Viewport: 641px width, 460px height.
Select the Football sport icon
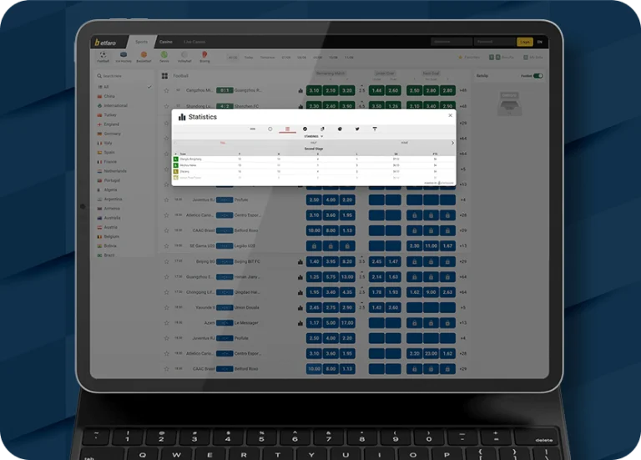[x=103, y=57]
